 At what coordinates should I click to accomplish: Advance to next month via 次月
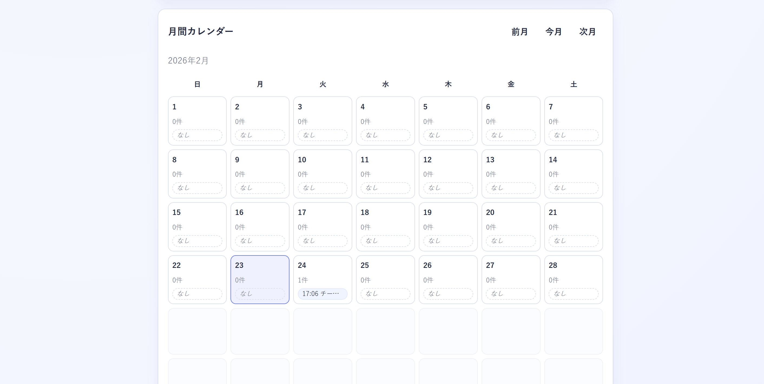tap(587, 32)
